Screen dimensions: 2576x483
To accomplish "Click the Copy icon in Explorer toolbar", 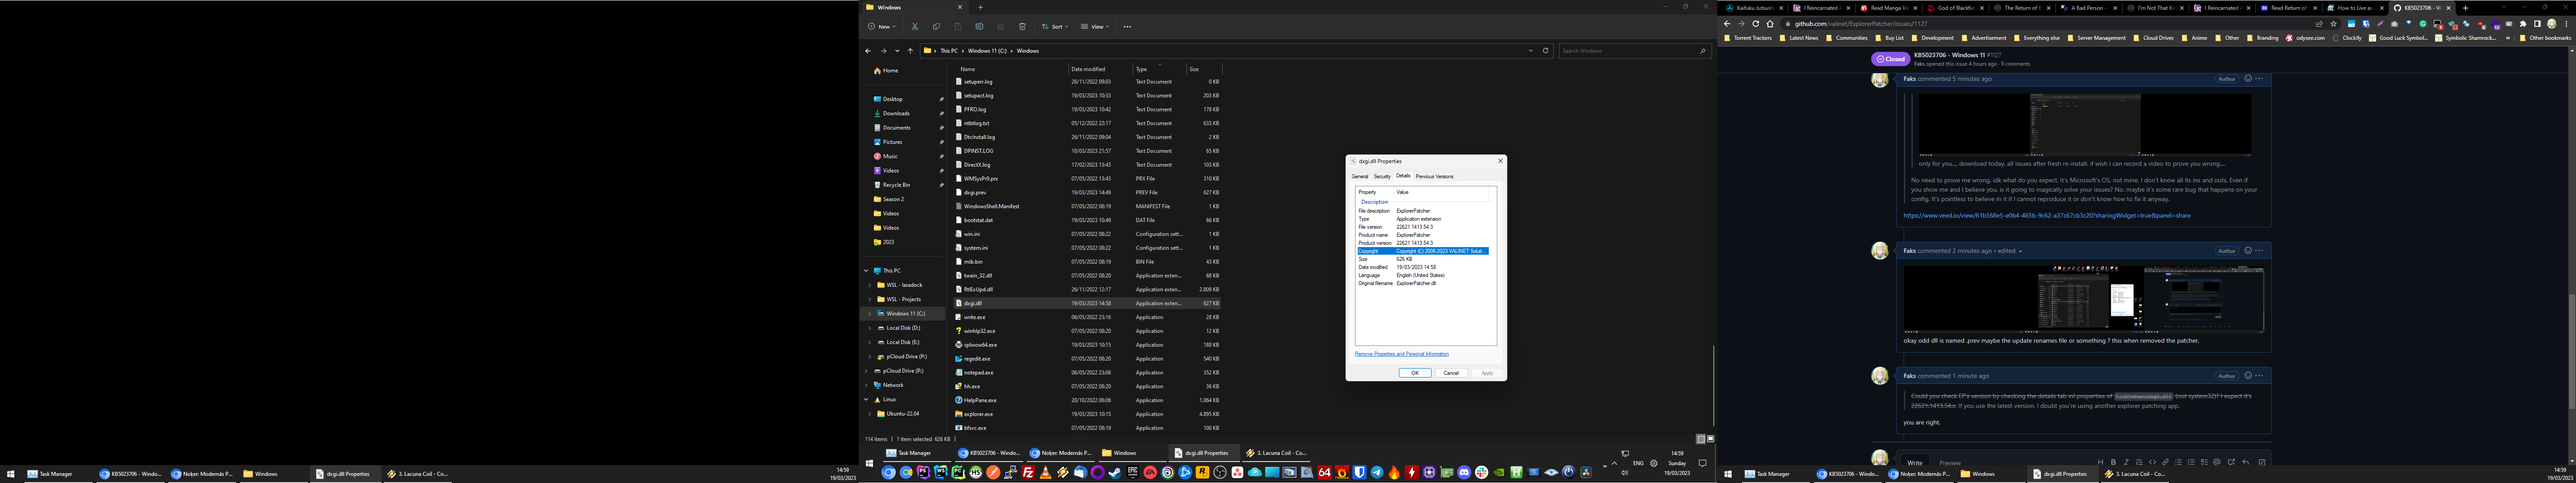I will click(x=936, y=27).
